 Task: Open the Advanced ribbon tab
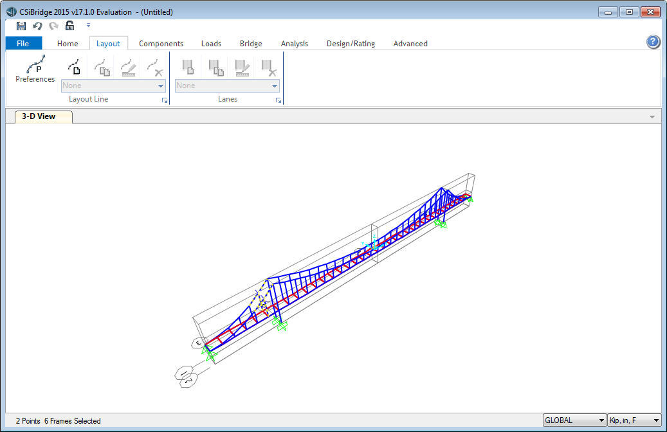click(410, 43)
